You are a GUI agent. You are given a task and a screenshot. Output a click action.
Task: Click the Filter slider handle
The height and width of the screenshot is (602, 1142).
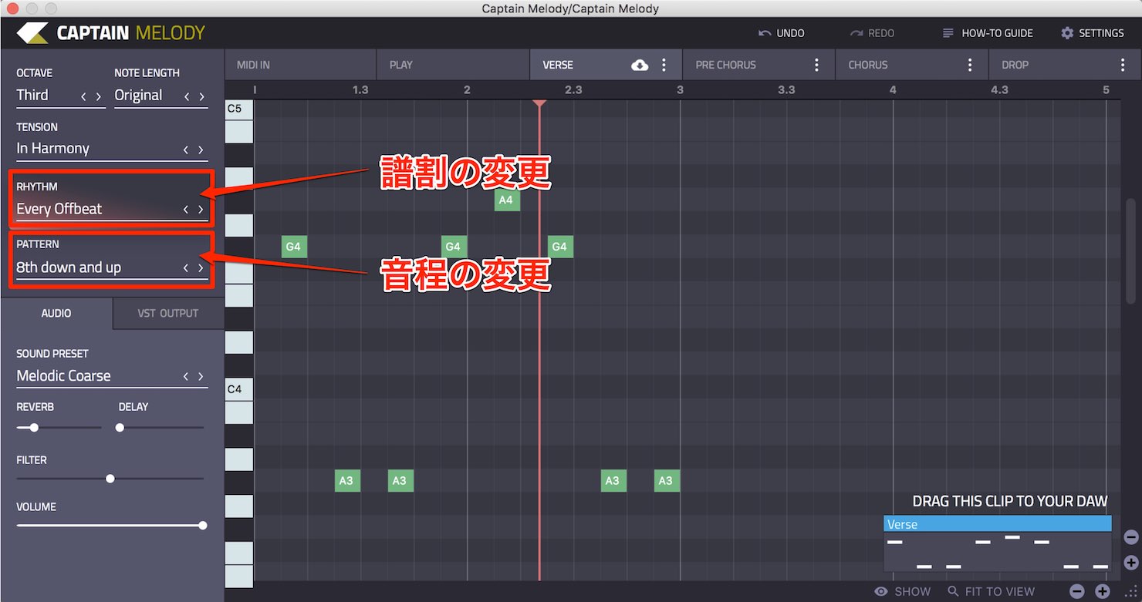pyautogui.click(x=110, y=479)
